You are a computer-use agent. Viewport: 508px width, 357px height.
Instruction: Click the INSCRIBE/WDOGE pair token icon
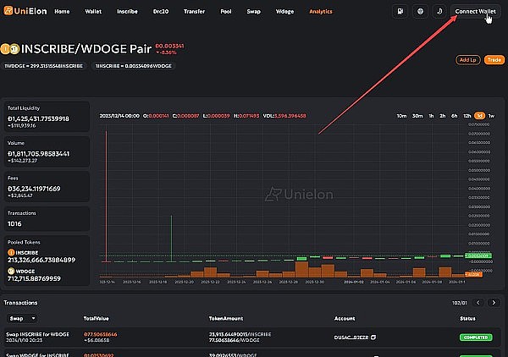coord(6,49)
